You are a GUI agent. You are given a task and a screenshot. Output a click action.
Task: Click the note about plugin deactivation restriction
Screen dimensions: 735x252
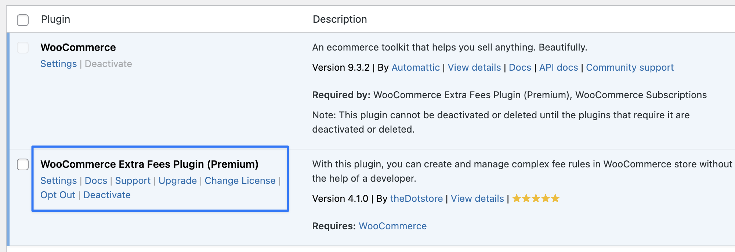[x=501, y=122]
